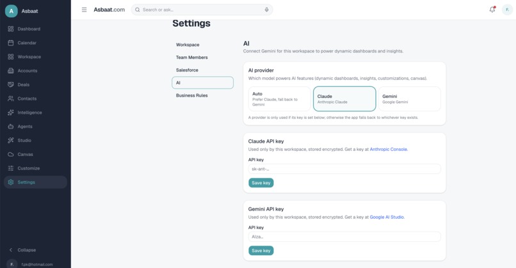The width and height of the screenshot is (516, 268).
Task: Click the account avatar beside f.pk@hotmail.com
Action: [12, 264]
